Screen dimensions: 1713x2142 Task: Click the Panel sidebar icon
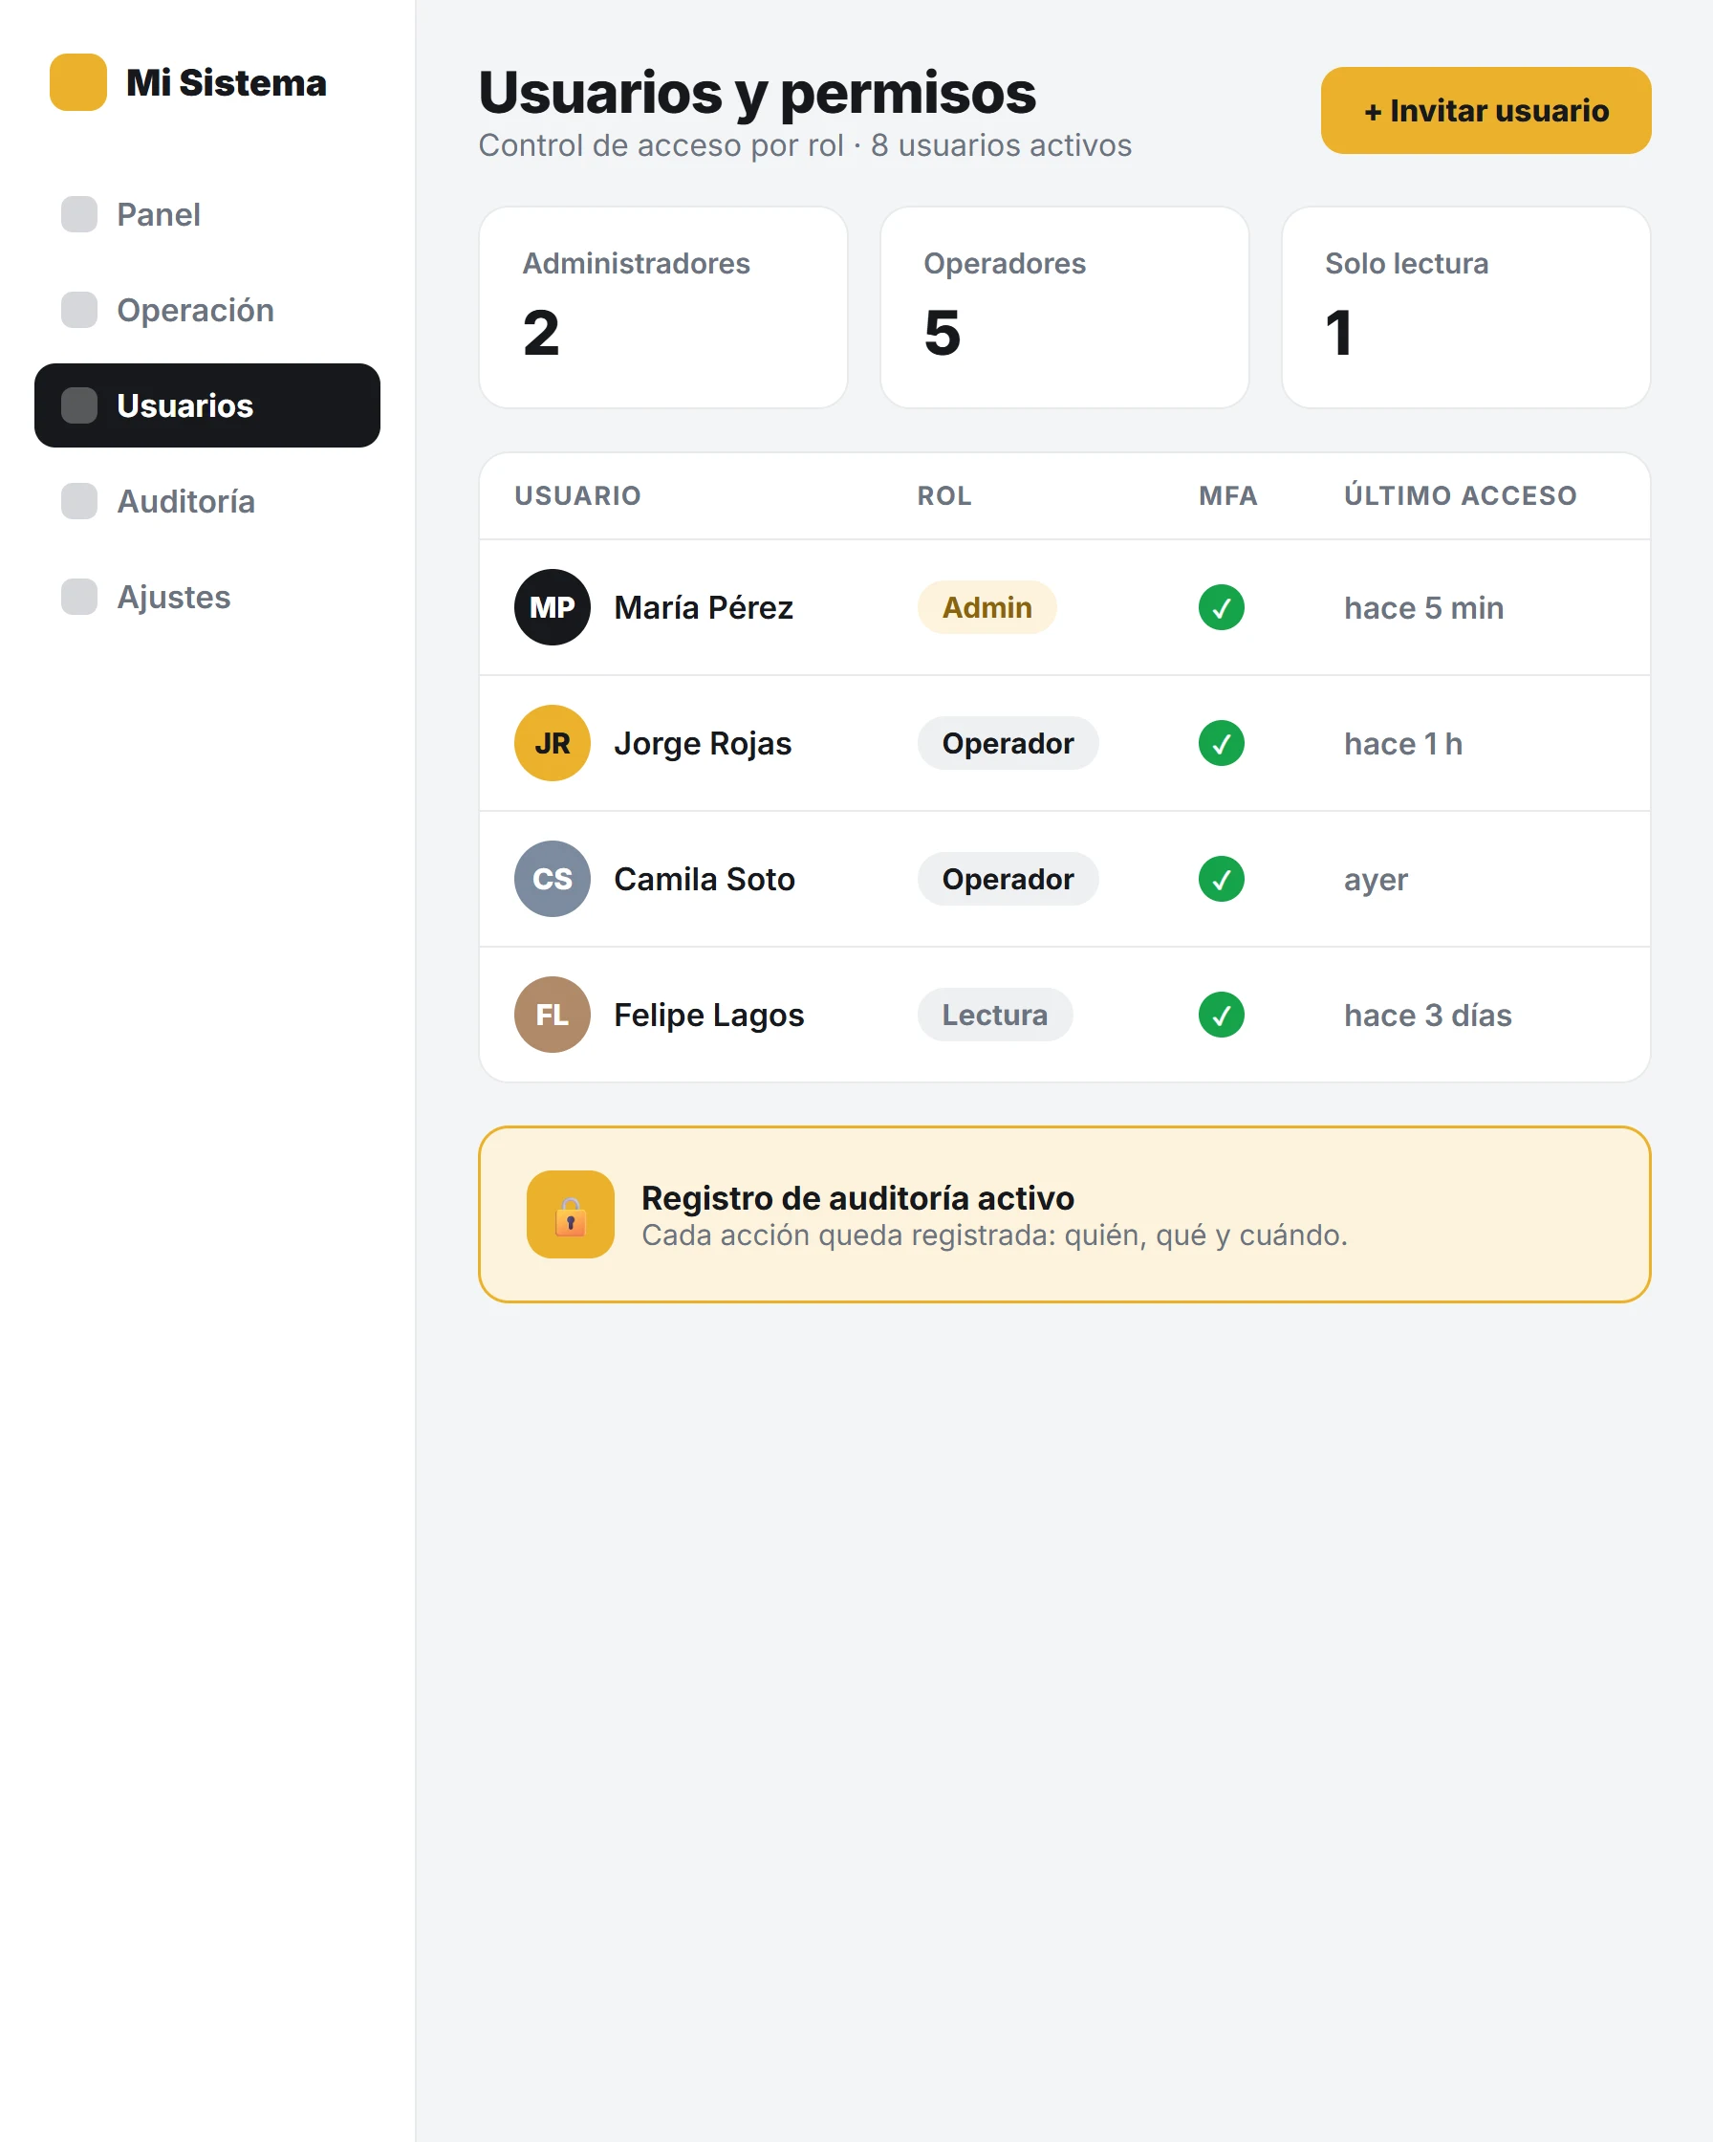click(x=79, y=214)
